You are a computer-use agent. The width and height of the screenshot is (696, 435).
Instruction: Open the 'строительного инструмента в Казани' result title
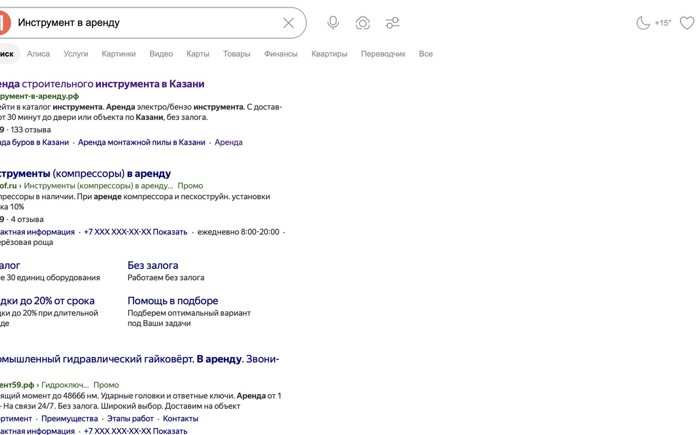tap(102, 84)
